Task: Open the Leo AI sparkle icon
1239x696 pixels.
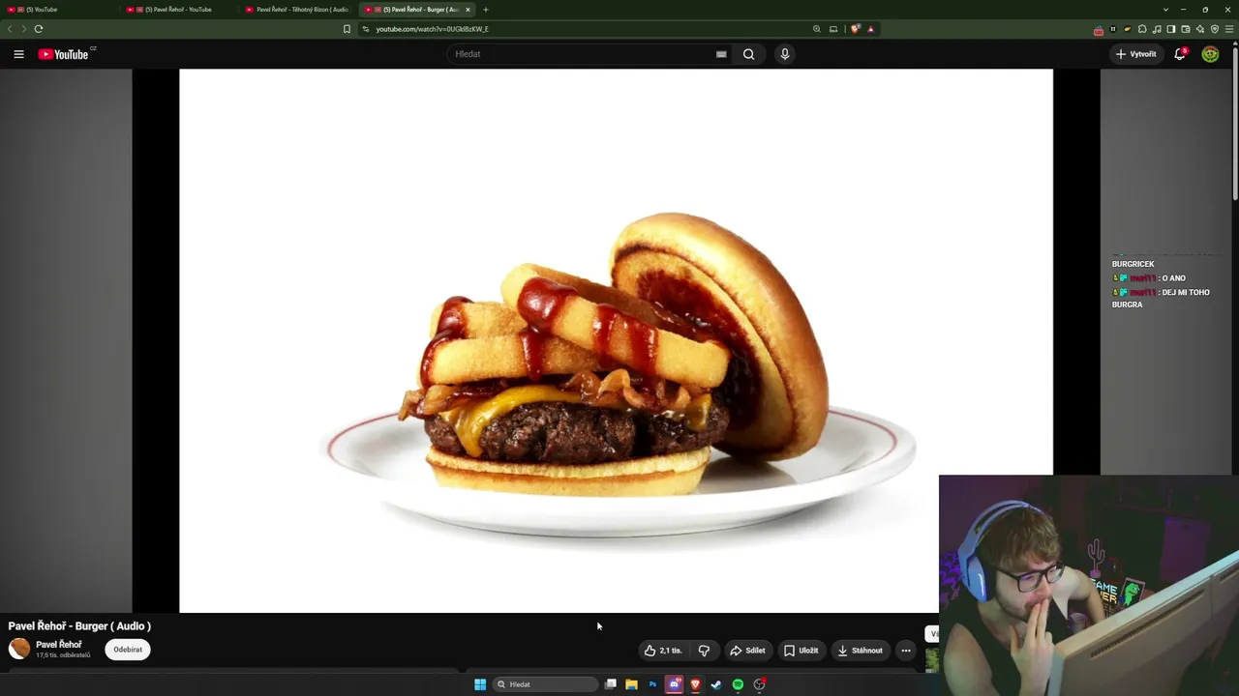Action: pos(1200,29)
